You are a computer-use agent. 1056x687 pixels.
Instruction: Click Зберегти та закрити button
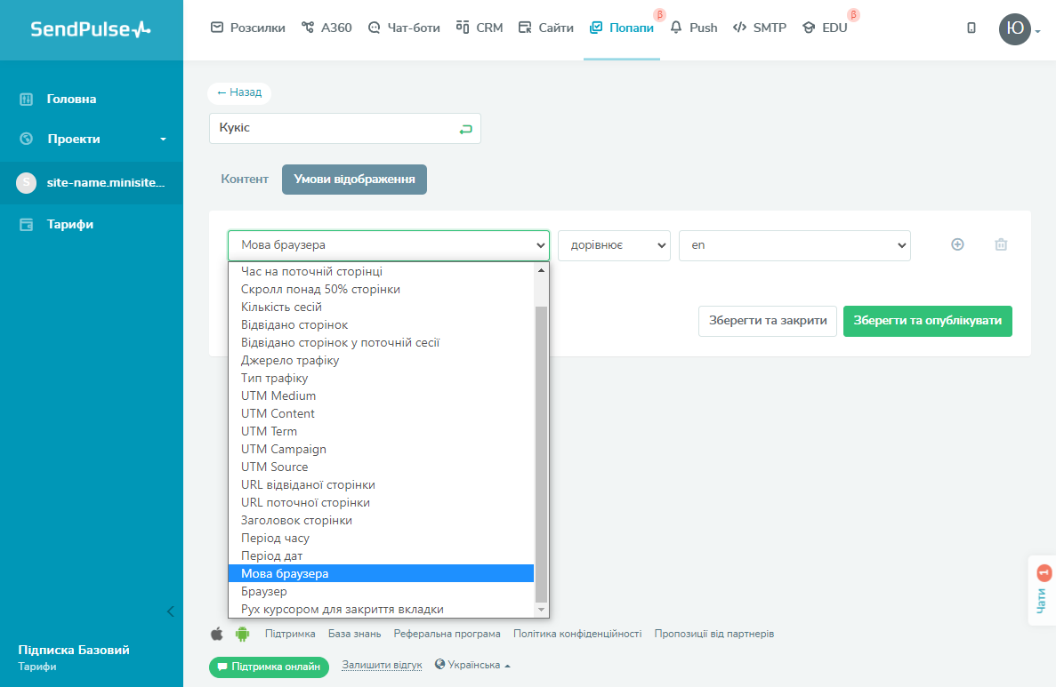(768, 321)
